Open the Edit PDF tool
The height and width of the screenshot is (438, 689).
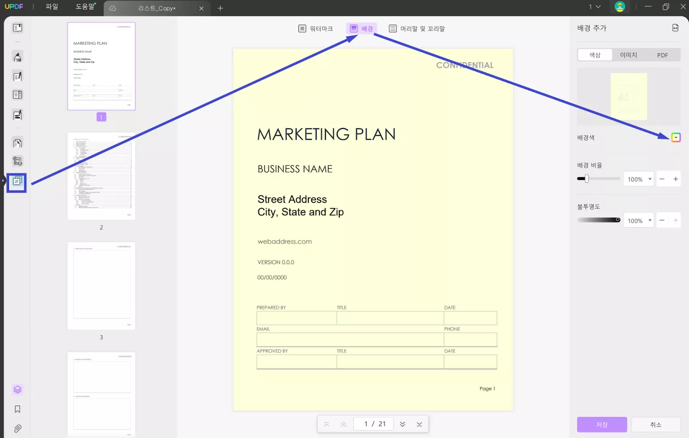click(x=18, y=77)
